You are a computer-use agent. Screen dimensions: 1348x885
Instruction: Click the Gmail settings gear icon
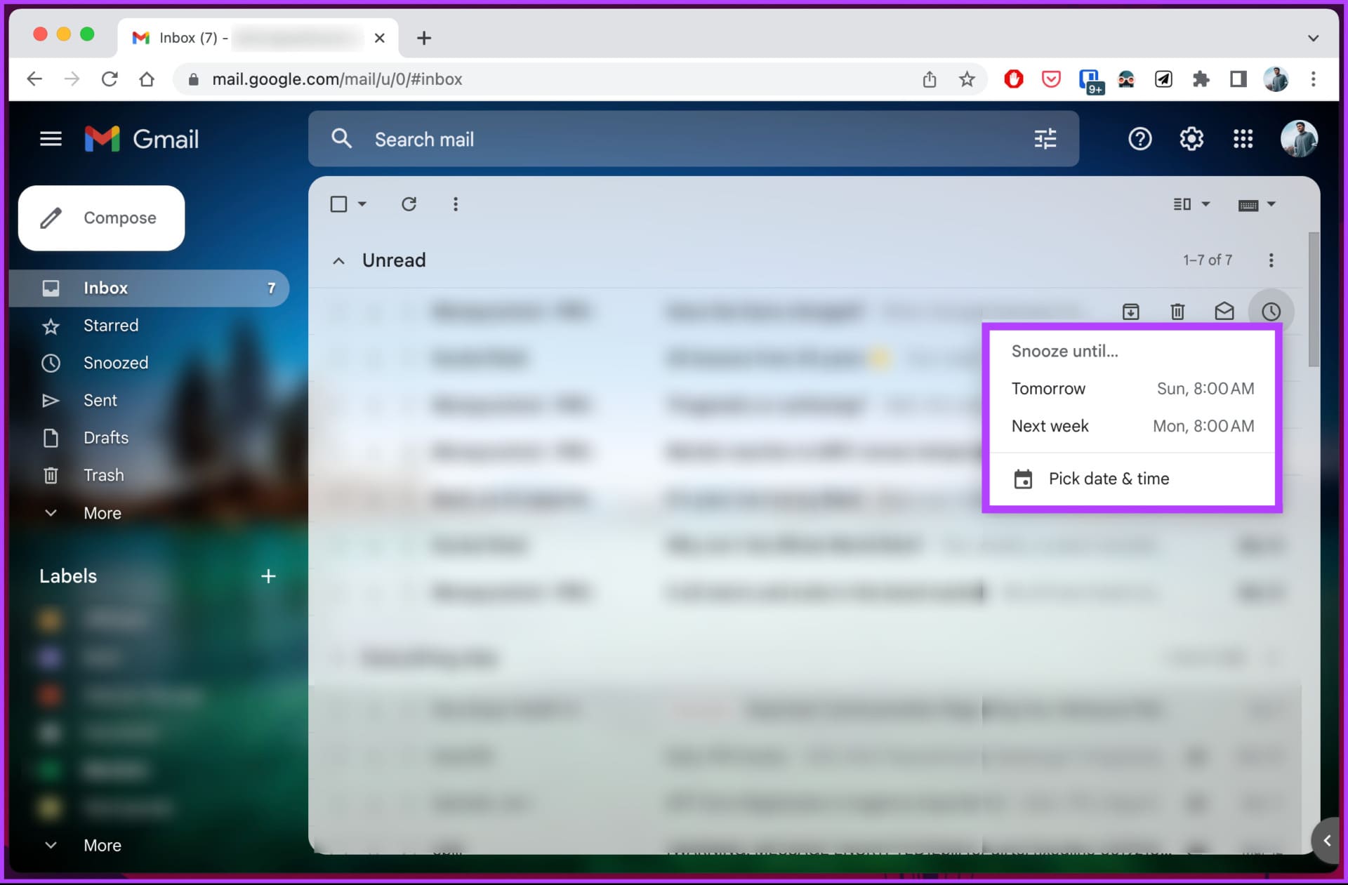point(1191,139)
